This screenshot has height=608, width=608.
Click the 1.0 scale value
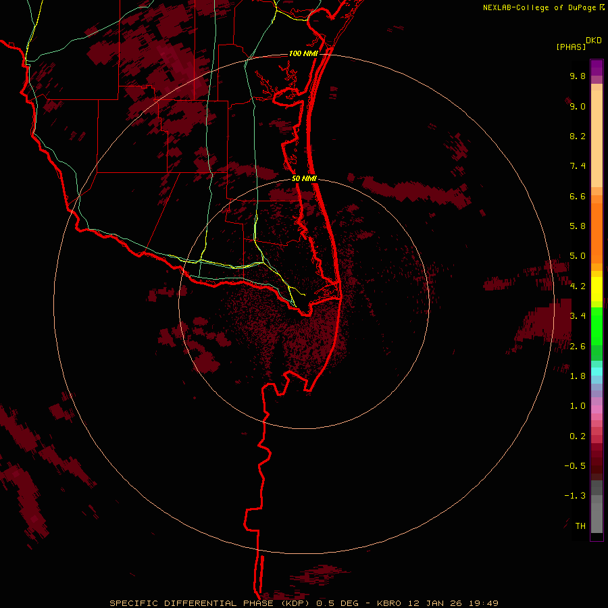[578, 406]
